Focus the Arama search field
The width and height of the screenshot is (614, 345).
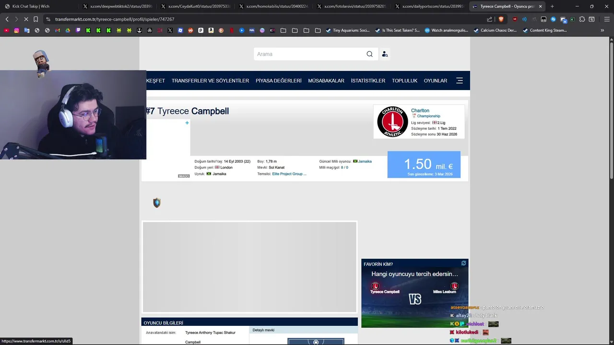(309, 54)
